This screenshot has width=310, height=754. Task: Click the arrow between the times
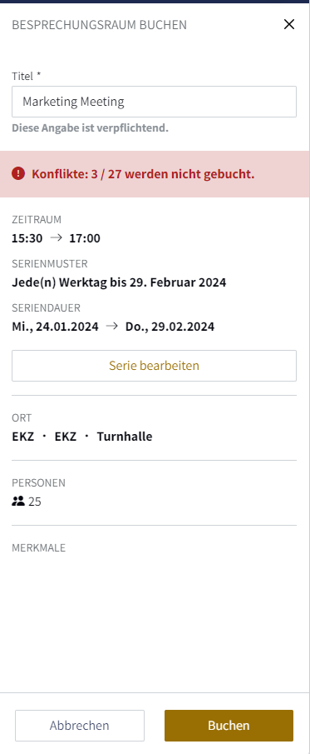57,237
